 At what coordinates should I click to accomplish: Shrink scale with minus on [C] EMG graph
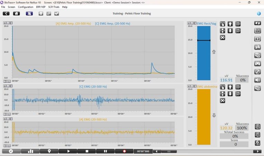point(8,86)
